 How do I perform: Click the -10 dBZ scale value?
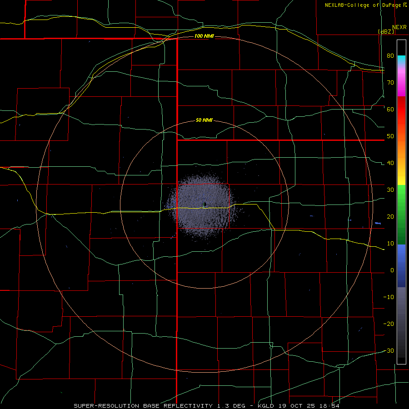(389, 297)
